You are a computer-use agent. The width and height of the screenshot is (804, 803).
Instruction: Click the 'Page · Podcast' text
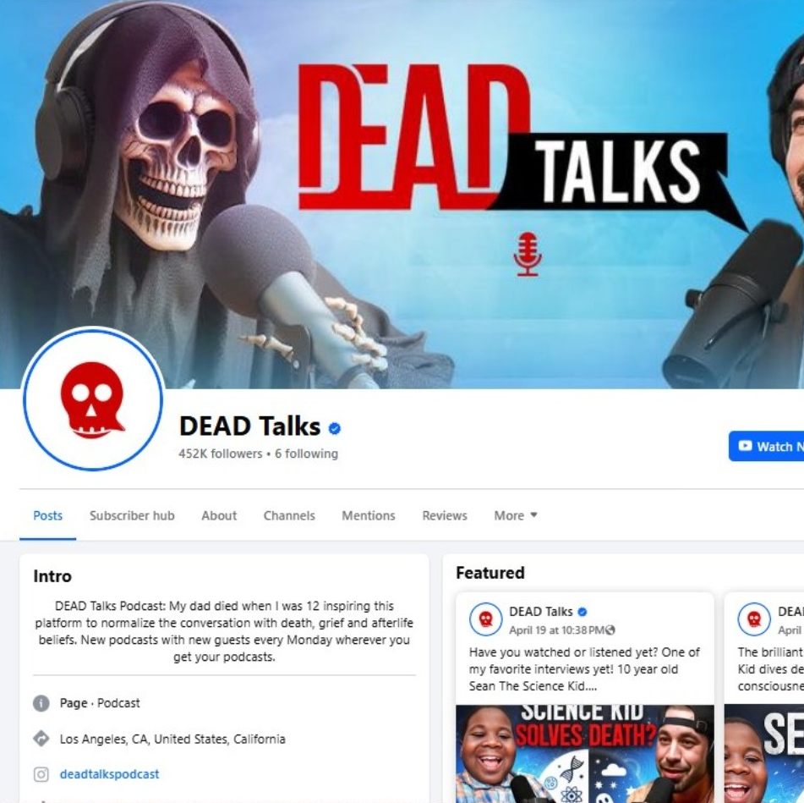[x=100, y=702]
